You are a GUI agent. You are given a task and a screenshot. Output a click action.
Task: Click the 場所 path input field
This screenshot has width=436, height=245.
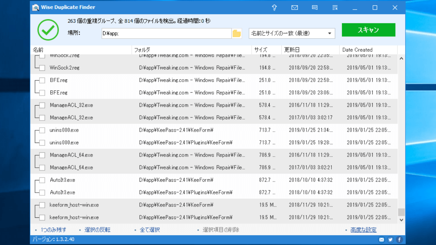click(x=167, y=33)
